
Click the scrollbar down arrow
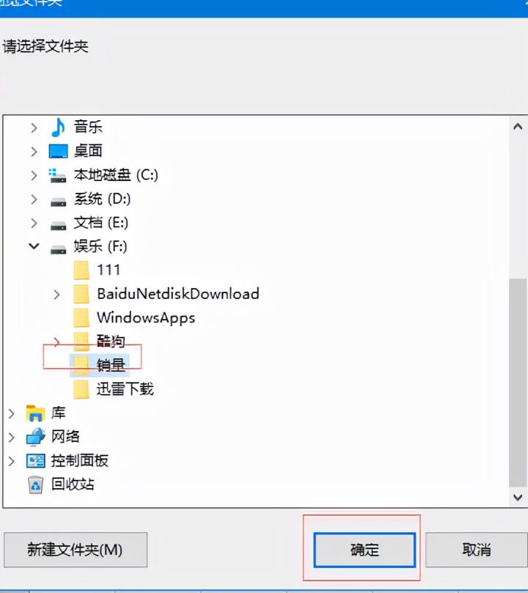coord(518,497)
